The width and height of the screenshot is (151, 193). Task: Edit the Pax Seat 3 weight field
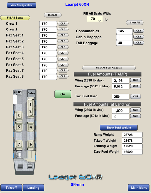tap(48, 47)
